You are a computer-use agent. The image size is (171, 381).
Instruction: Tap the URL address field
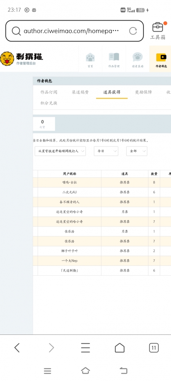click(x=71, y=31)
